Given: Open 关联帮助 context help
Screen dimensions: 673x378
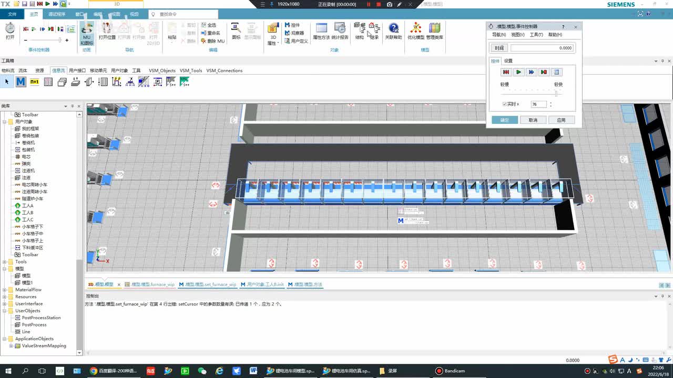Looking at the screenshot, I should tap(393, 31).
